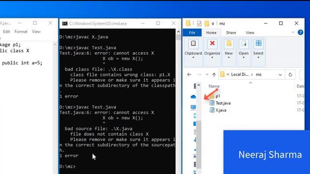The image size is (310, 174).
Task: Open the Edit menu in Notepad
Action: (x=6, y=31)
